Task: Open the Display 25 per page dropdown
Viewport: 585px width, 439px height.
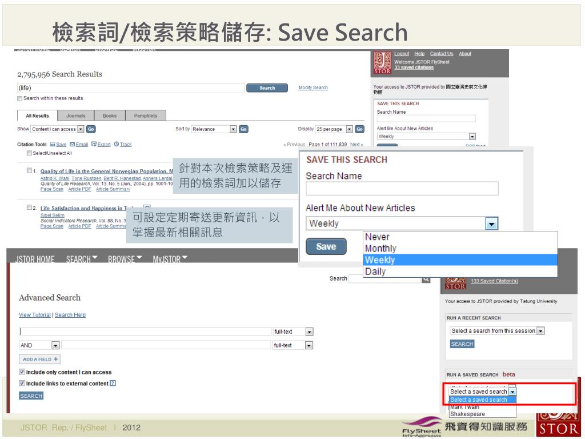Action: [349, 129]
